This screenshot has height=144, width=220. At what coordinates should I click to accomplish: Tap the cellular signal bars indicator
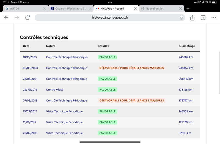click(196, 2)
